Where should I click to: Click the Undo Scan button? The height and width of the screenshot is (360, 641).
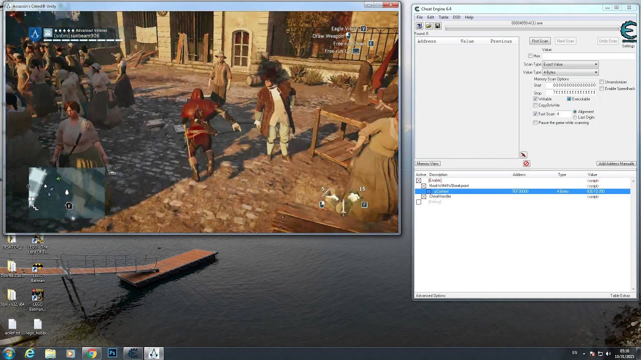tap(608, 41)
